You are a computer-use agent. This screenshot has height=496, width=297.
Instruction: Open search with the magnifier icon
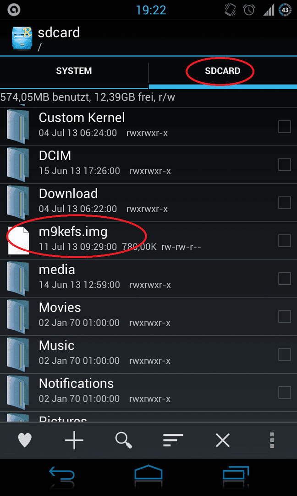pyautogui.click(x=124, y=440)
